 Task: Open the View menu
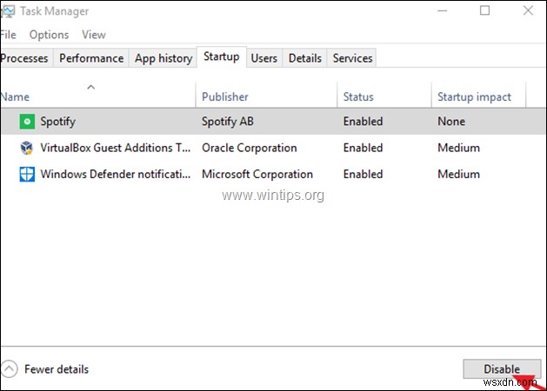94,35
